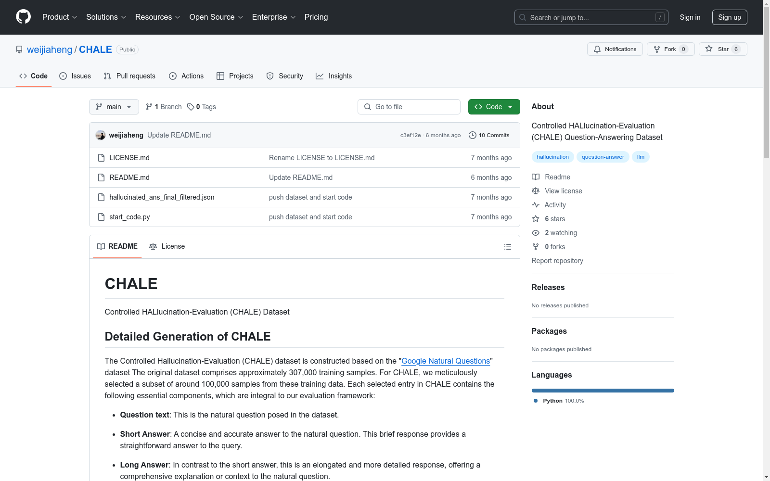
Task: Click the fork count badge showing 0
Action: [x=683, y=49]
